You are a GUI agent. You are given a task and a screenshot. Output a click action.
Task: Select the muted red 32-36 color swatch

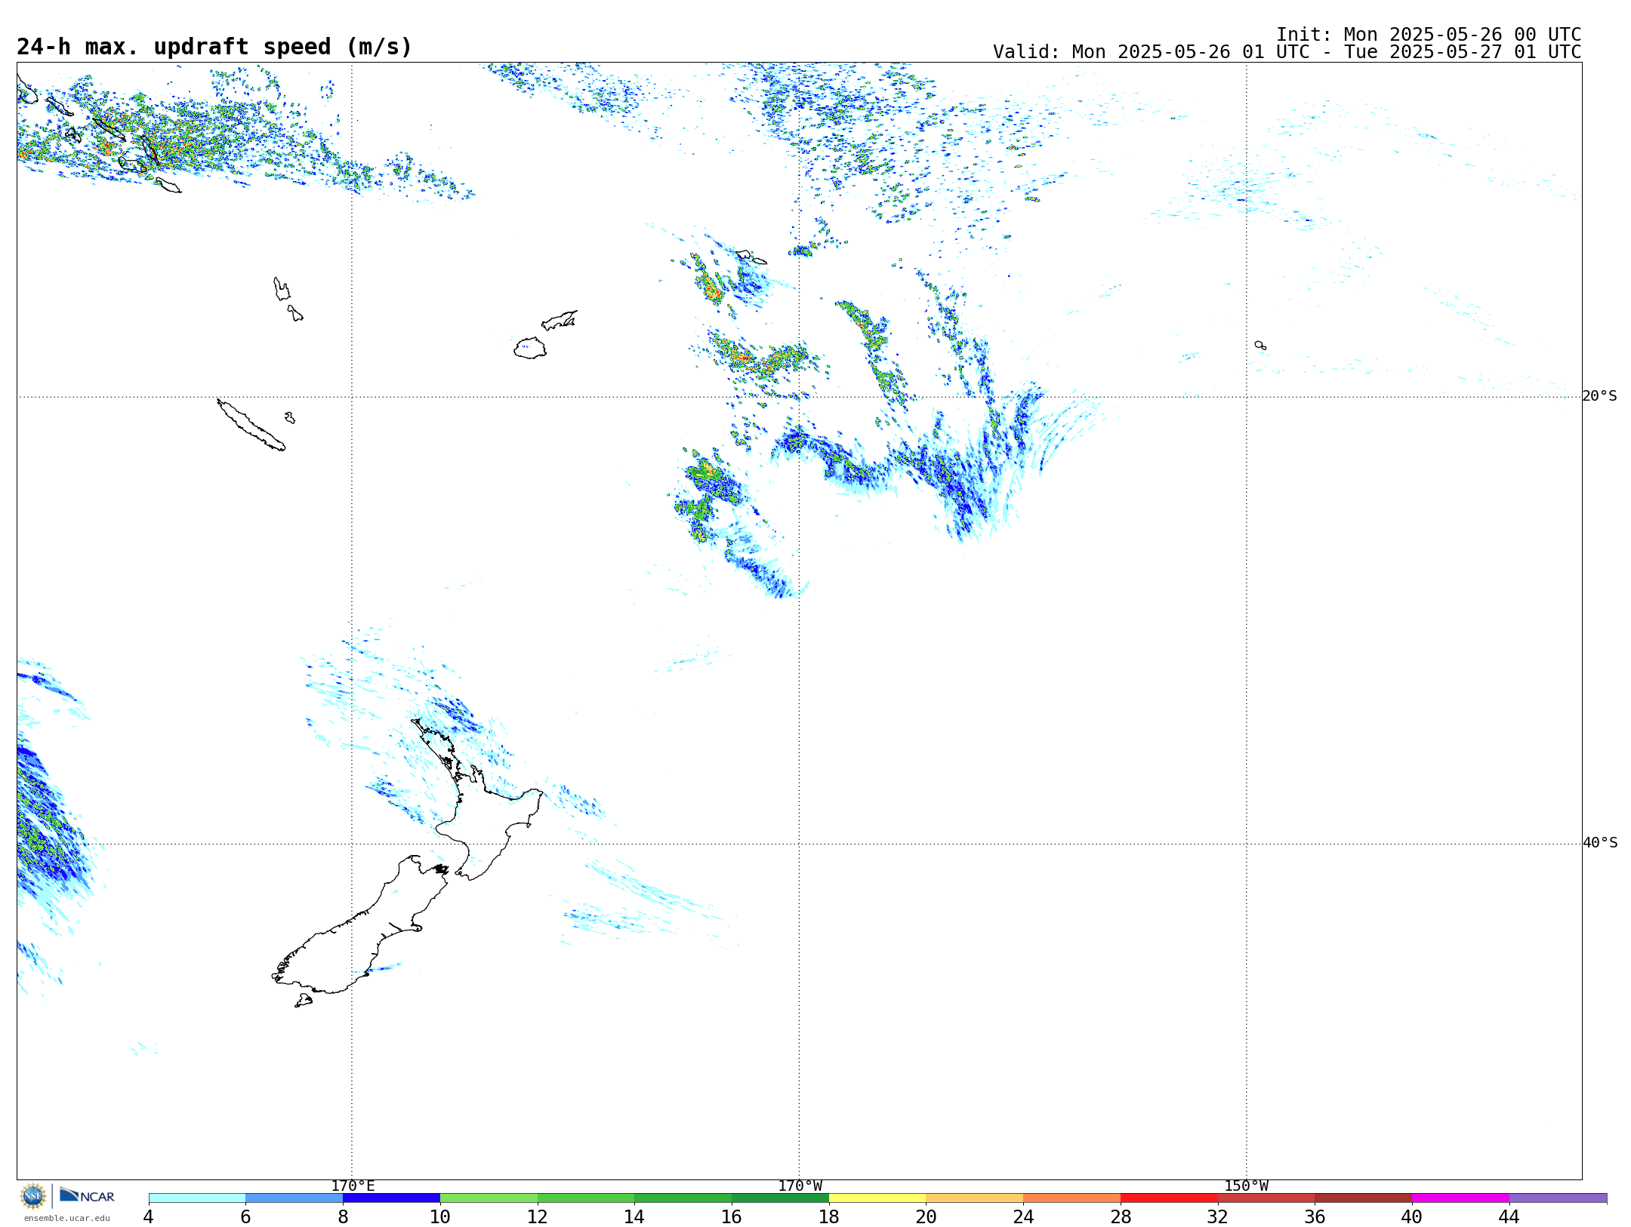pyautogui.click(x=1266, y=1198)
